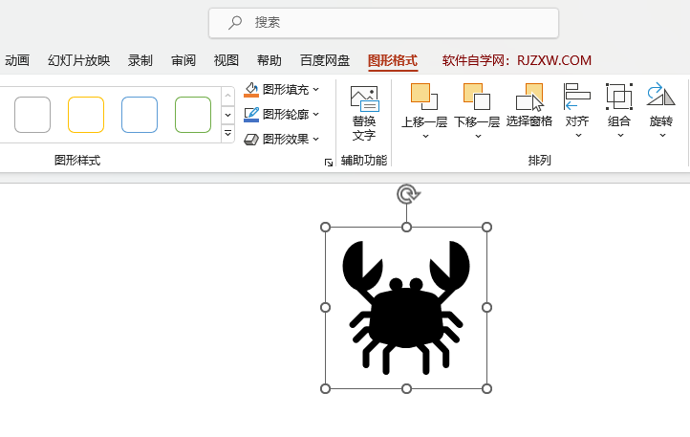Screen dimensions: 690x437
Task: Click inside the 搜索 search box
Action: click(384, 22)
